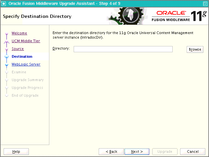Open the window menu icon in title bar
Image resolution: width=209 pixels, height=157 pixels.
[4, 4]
